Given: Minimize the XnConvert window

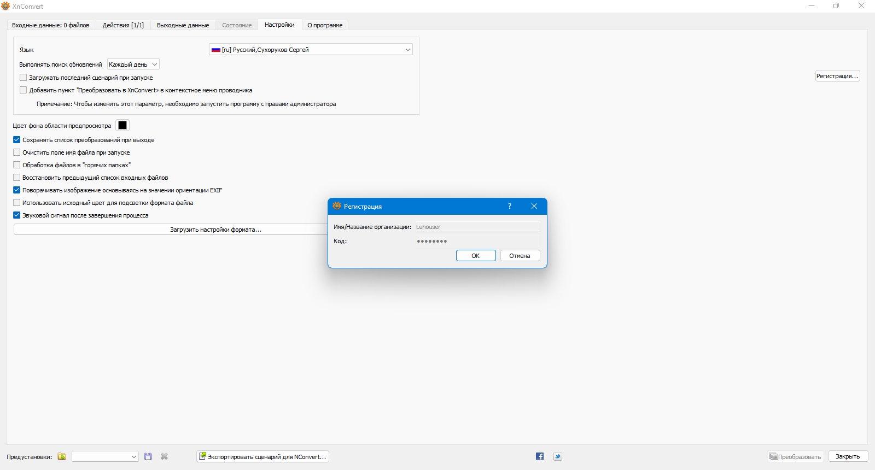Looking at the screenshot, I should tap(812, 6).
